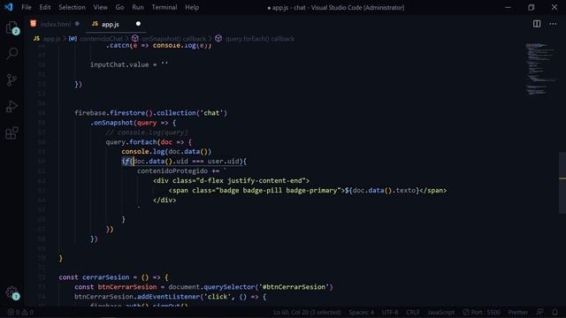Image resolution: width=566 pixels, height=318 pixels.
Task: Open the Go menu
Action: (119, 7)
